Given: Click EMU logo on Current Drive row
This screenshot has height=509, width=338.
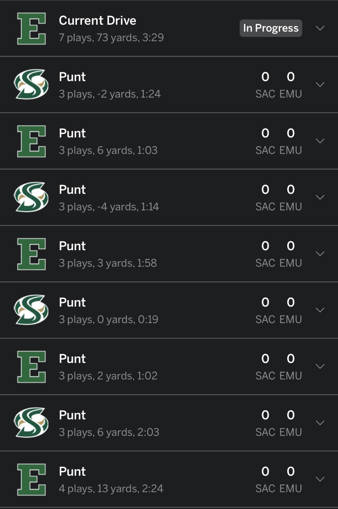Looking at the screenshot, I should [31, 28].
